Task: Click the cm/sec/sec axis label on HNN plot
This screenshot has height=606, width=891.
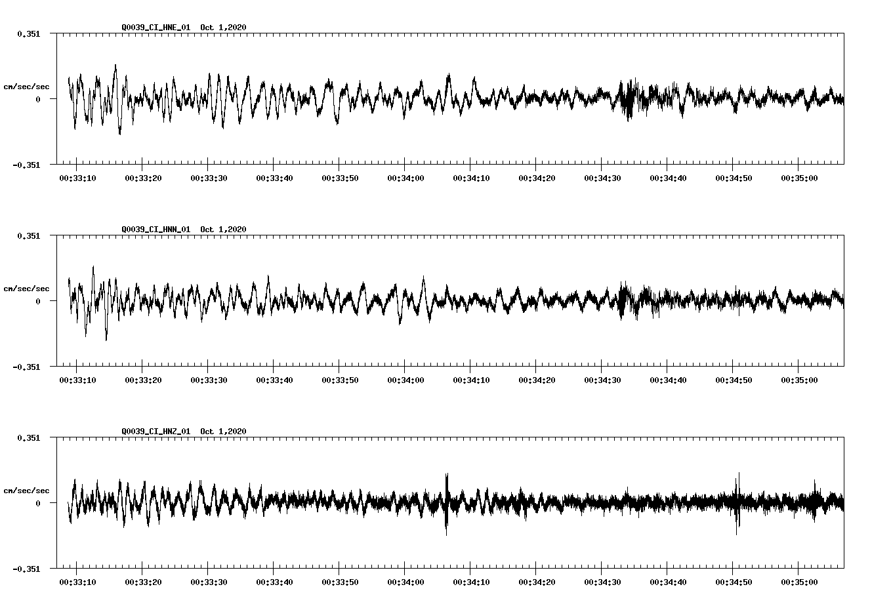Action: coord(26,287)
